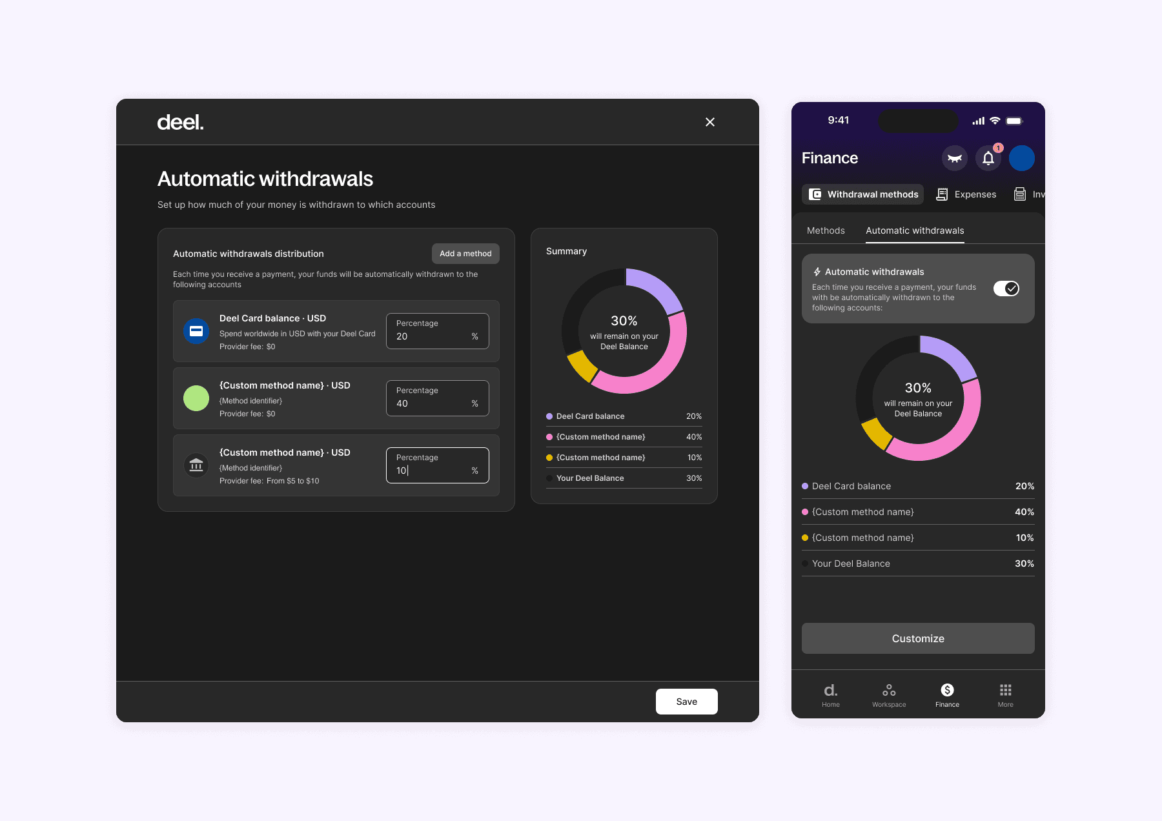Screen dimensions: 1162x821
Task: Switch to the Expenses tab
Action: tap(966, 194)
